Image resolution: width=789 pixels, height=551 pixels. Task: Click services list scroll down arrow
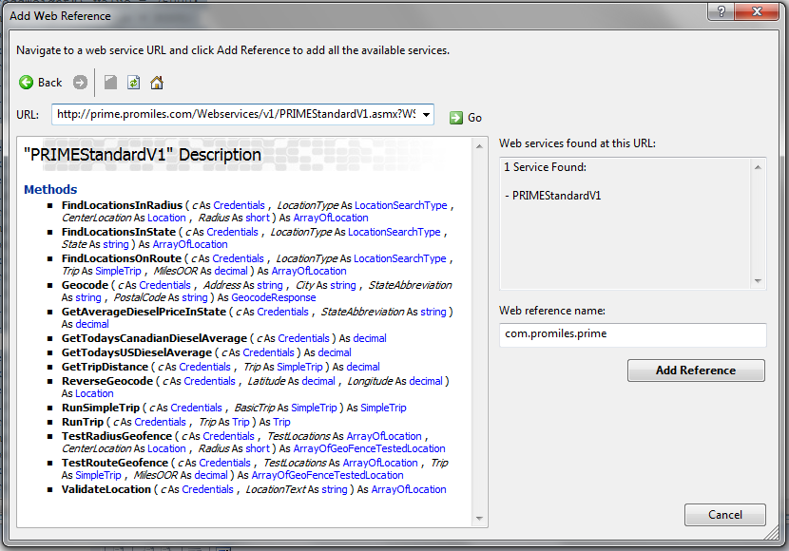(758, 281)
